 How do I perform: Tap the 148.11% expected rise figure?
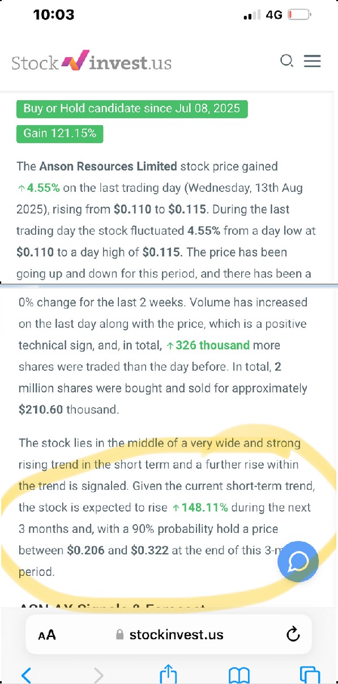pyautogui.click(x=200, y=507)
